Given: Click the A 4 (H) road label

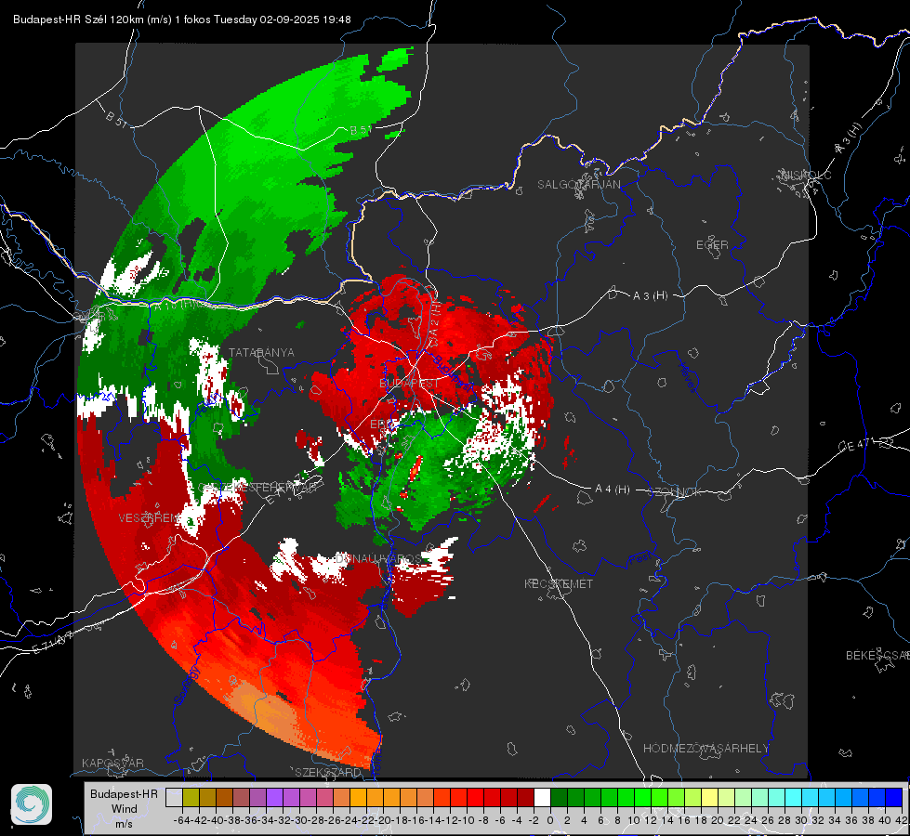Looking at the screenshot, I should pos(613,490).
